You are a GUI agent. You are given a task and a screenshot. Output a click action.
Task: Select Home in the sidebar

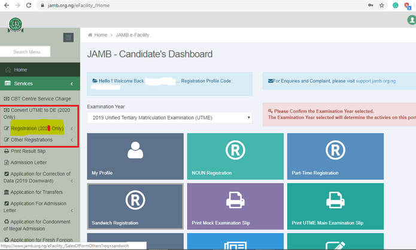click(x=40, y=70)
